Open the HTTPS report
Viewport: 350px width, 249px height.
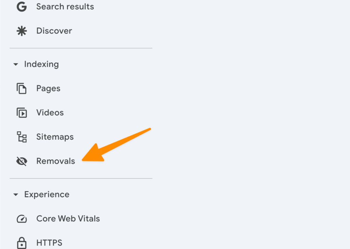[x=49, y=242]
